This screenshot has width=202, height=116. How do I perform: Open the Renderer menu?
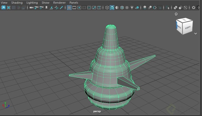pos(59,3)
